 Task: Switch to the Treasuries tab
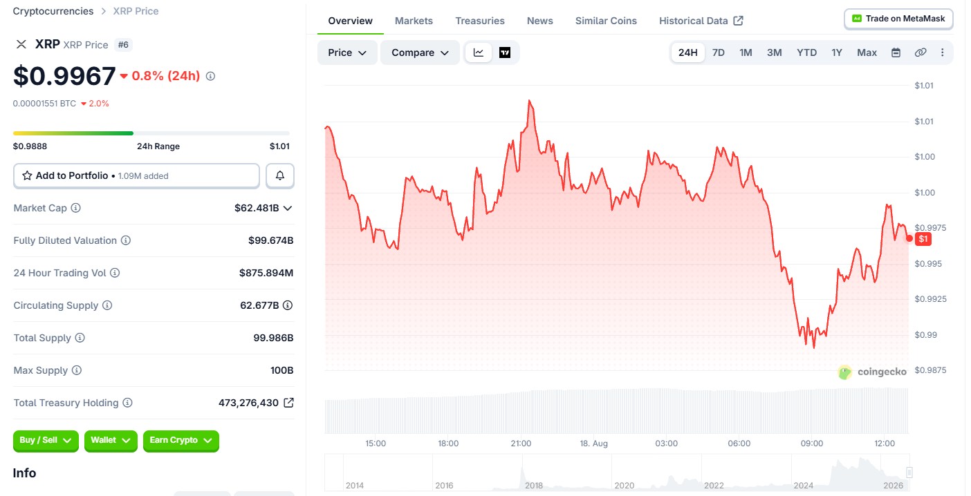[x=480, y=21]
